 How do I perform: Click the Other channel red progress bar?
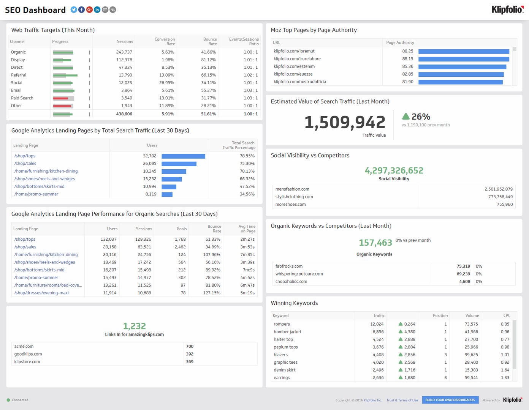pyautogui.click(x=62, y=106)
